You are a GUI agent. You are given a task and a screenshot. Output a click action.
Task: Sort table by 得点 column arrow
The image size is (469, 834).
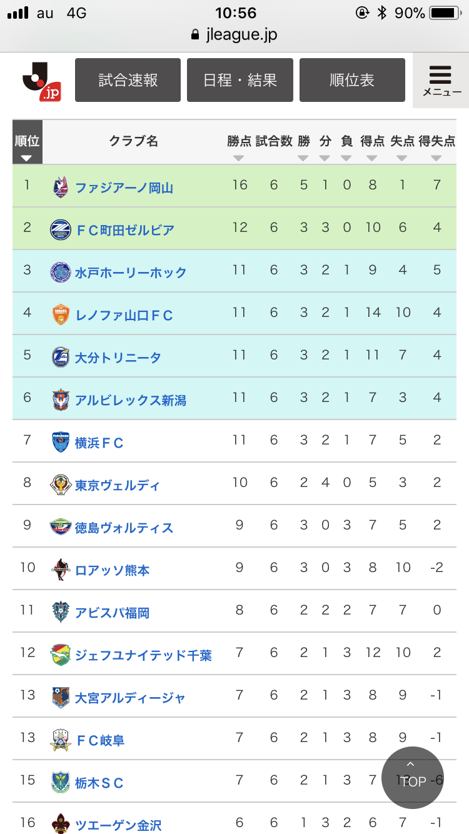pyautogui.click(x=372, y=158)
